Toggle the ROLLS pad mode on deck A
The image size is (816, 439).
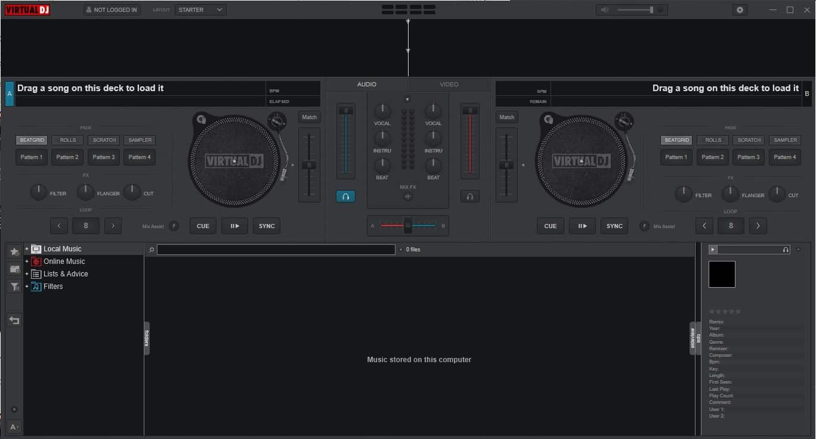coord(67,140)
